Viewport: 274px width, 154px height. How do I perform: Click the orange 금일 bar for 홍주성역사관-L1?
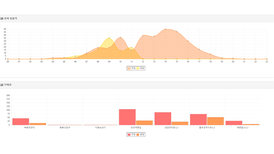215,121
